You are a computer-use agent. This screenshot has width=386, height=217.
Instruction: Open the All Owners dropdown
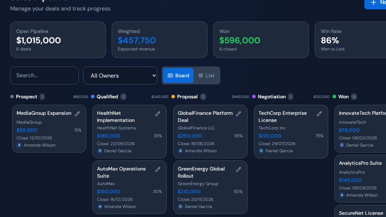[x=120, y=76]
